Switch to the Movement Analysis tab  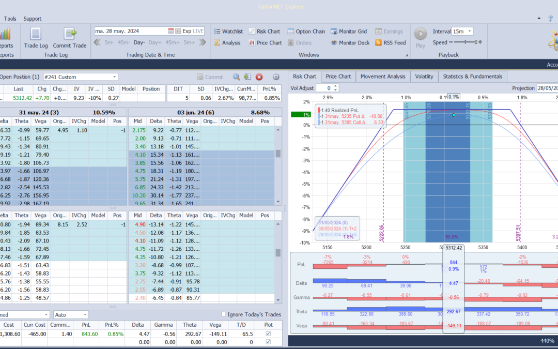pyautogui.click(x=382, y=77)
